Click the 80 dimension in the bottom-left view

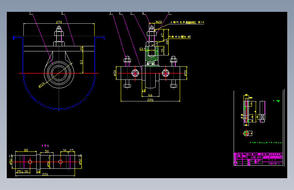click(26, 150)
